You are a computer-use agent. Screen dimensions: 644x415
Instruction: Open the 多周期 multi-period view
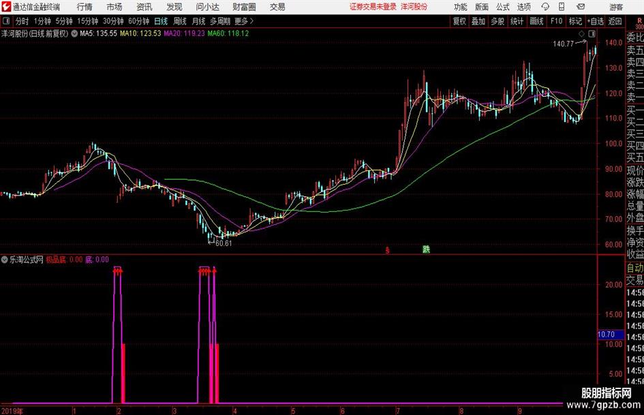point(220,21)
